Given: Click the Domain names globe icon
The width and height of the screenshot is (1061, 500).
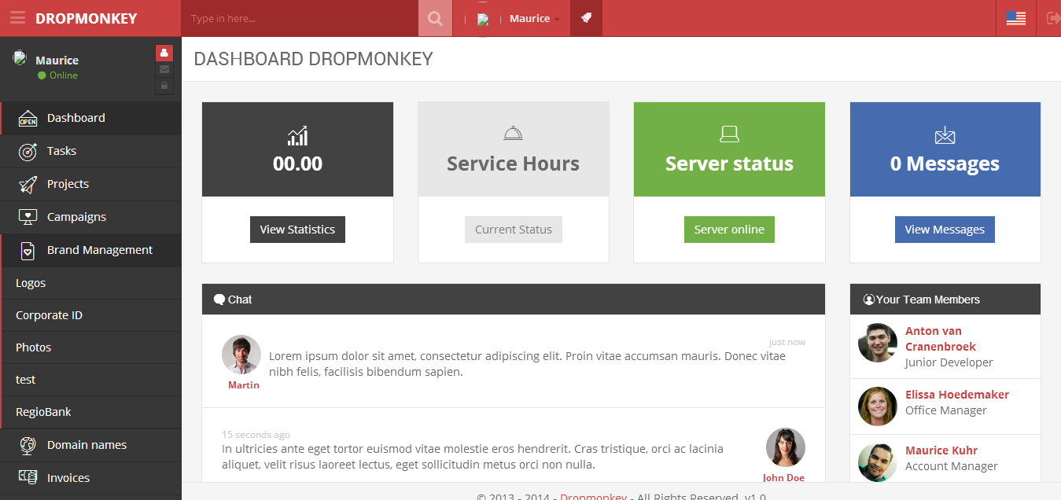Looking at the screenshot, I should coord(28,445).
